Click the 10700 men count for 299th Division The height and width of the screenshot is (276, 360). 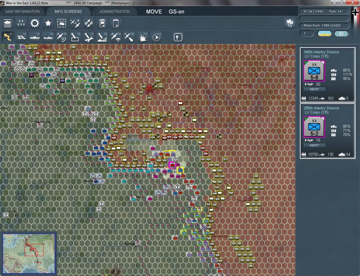tap(313, 154)
